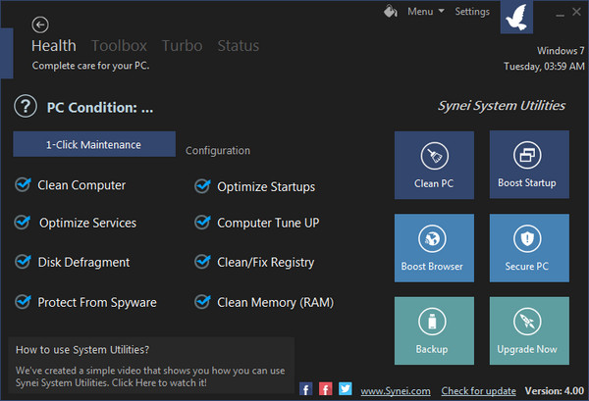The width and height of the screenshot is (589, 401).
Task: Open the how-to video help panel
Action: click(x=147, y=364)
